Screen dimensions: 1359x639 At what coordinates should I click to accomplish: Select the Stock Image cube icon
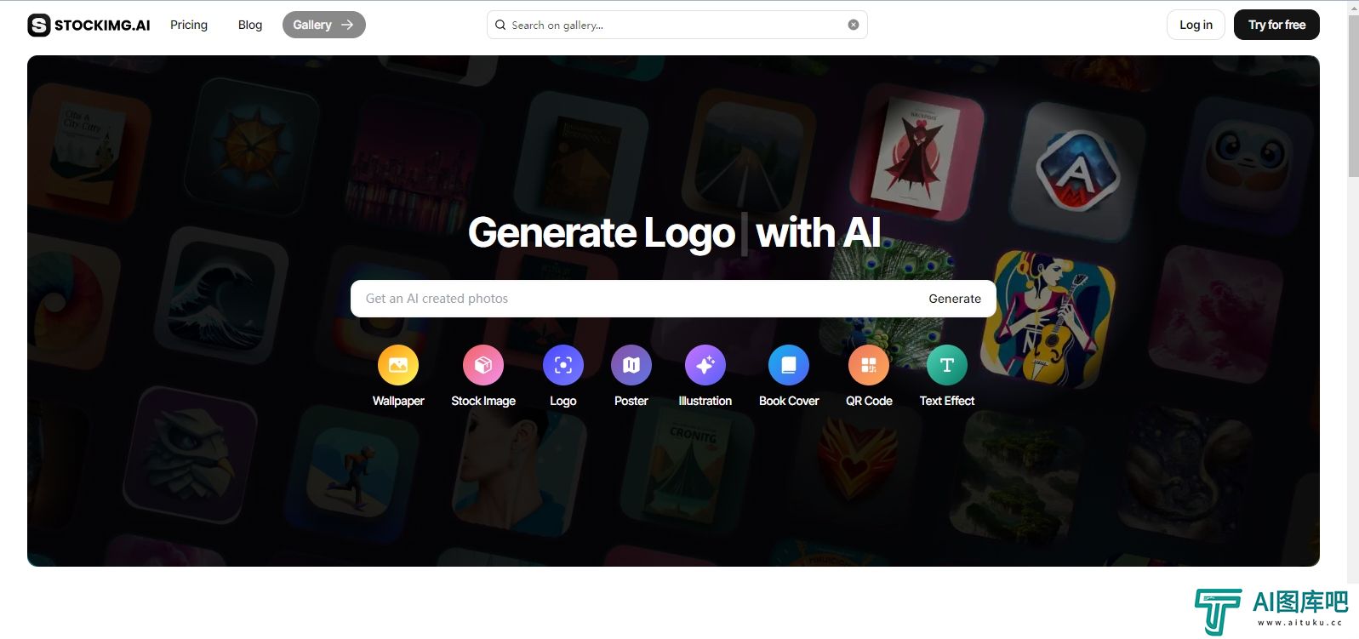[x=483, y=365]
